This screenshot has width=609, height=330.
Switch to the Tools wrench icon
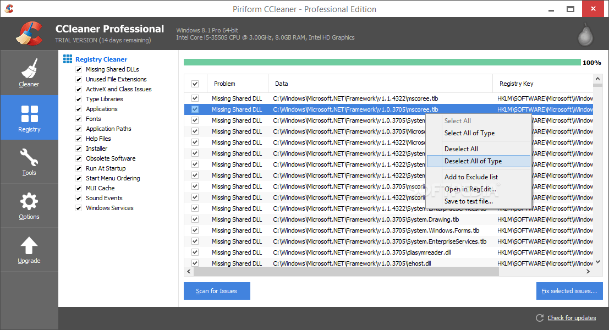[x=29, y=158]
